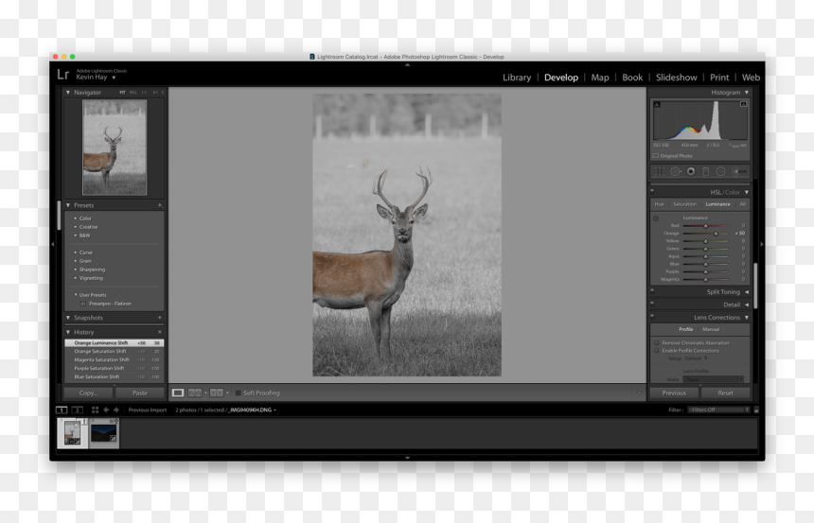
Task: Select the Graduated Filter tool icon
Action: (x=705, y=171)
